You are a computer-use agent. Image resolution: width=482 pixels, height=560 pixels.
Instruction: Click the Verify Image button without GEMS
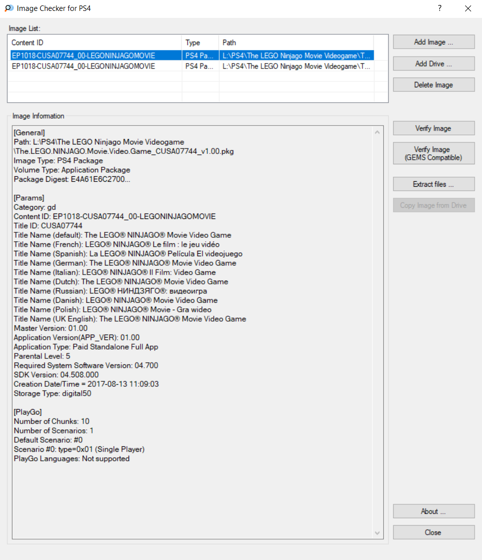click(433, 128)
